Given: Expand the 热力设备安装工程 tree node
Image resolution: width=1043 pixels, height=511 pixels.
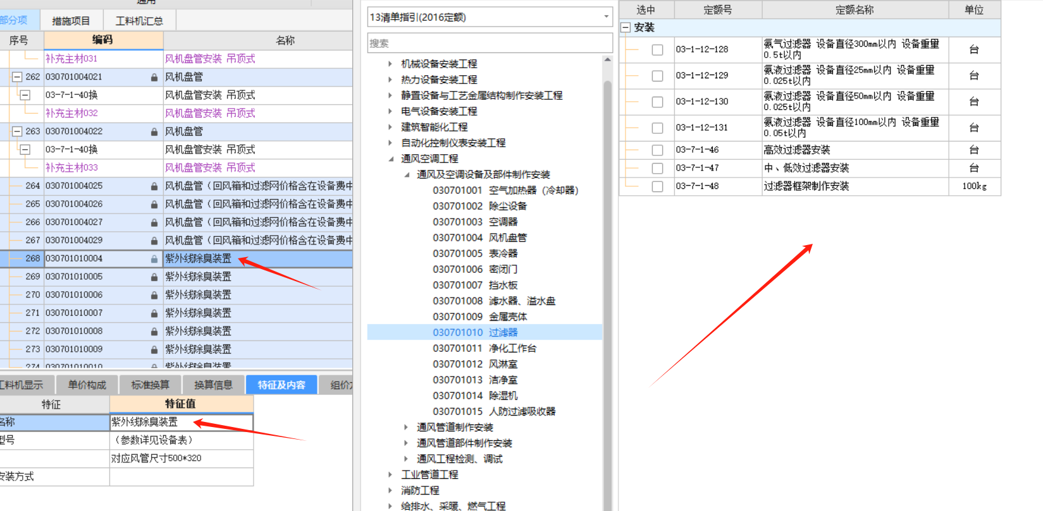Looking at the screenshot, I should pos(390,80).
